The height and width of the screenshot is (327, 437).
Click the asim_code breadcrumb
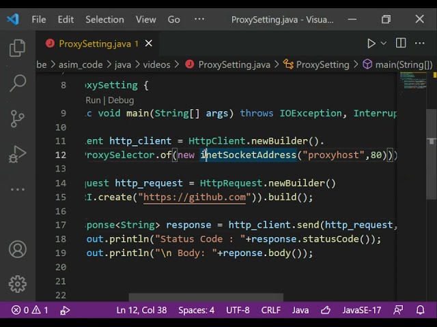81,65
